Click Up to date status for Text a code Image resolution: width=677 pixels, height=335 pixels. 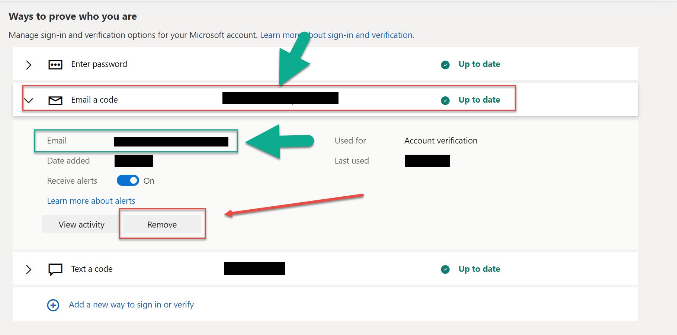(479, 269)
